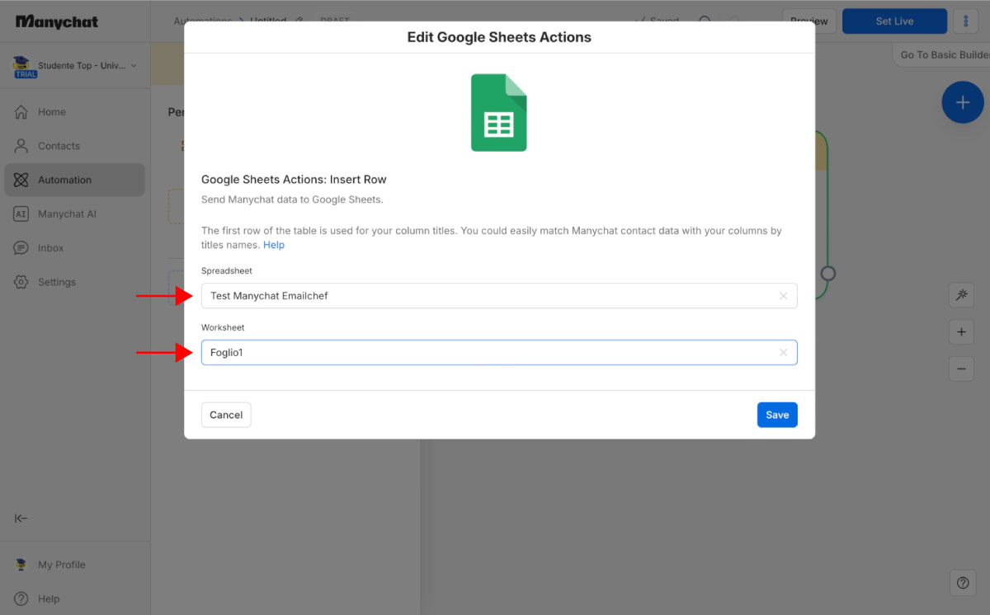This screenshot has width=990, height=615.
Task: Click the Edit Google Sheets Actions title
Action: (x=499, y=37)
